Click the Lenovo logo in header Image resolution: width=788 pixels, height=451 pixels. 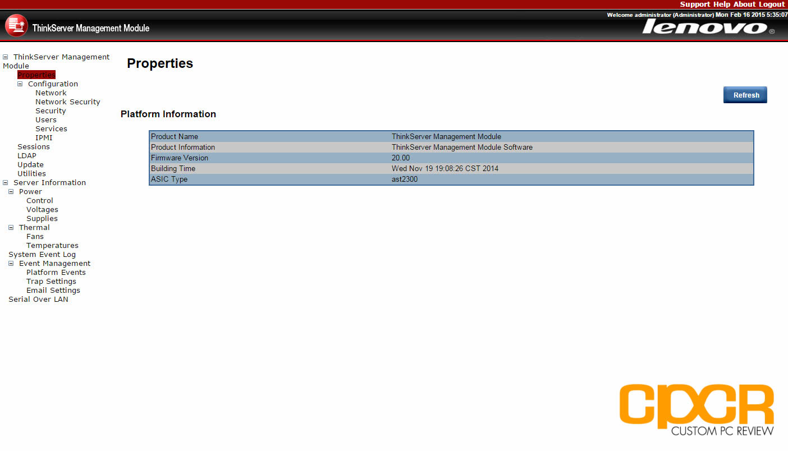pos(708,27)
